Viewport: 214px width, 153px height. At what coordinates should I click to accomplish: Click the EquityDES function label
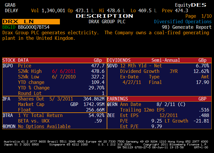(191, 5)
